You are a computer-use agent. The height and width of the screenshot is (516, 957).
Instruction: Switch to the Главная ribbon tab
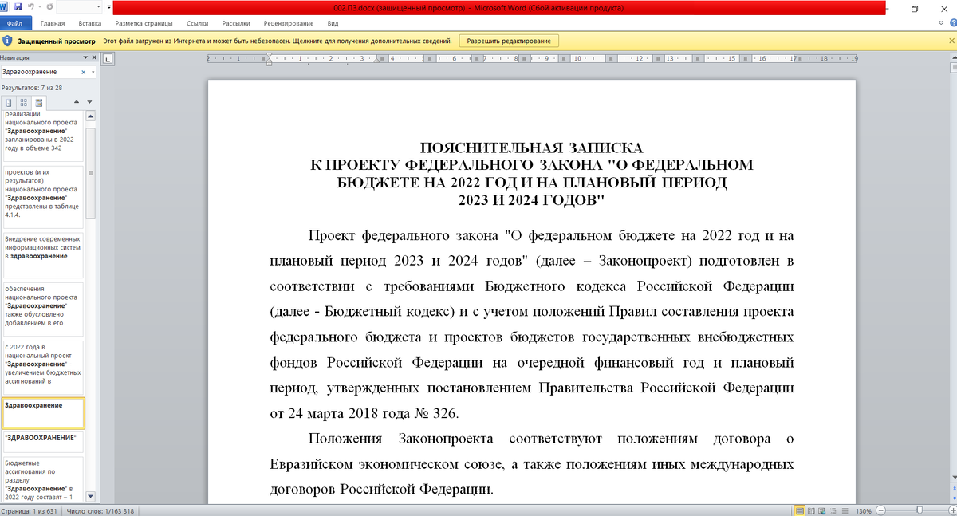[53, 24]
